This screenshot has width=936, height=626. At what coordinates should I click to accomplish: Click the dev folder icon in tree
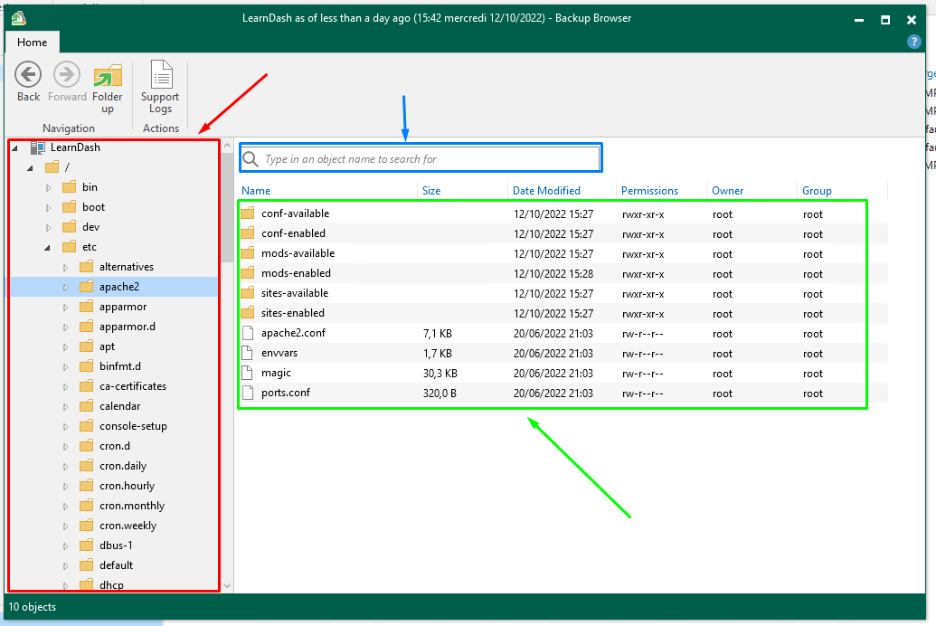(70, 227)
